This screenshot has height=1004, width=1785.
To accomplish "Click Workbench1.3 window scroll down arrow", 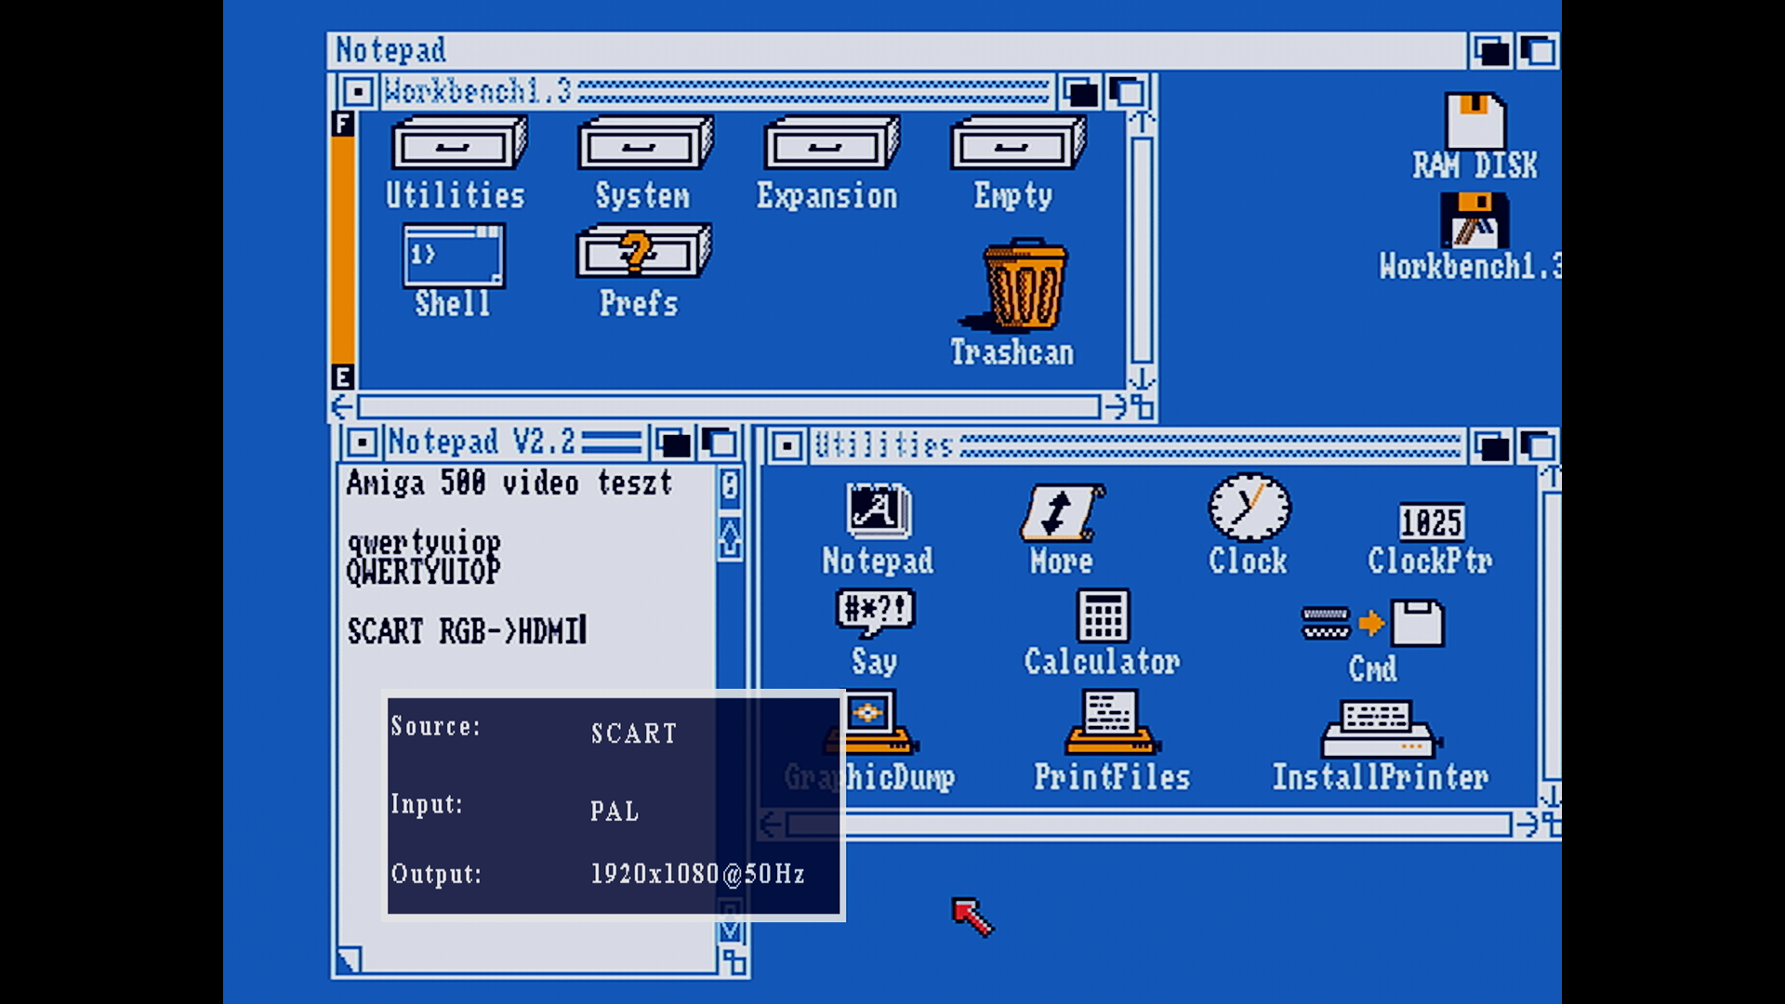I will tap(1142, 377).
